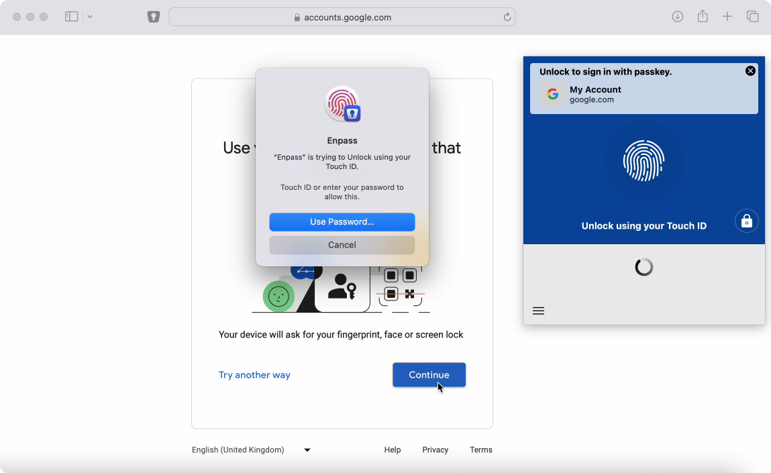771x473 pixels.
Task: Click the person with key illustration
Action: tap(342, 288)
